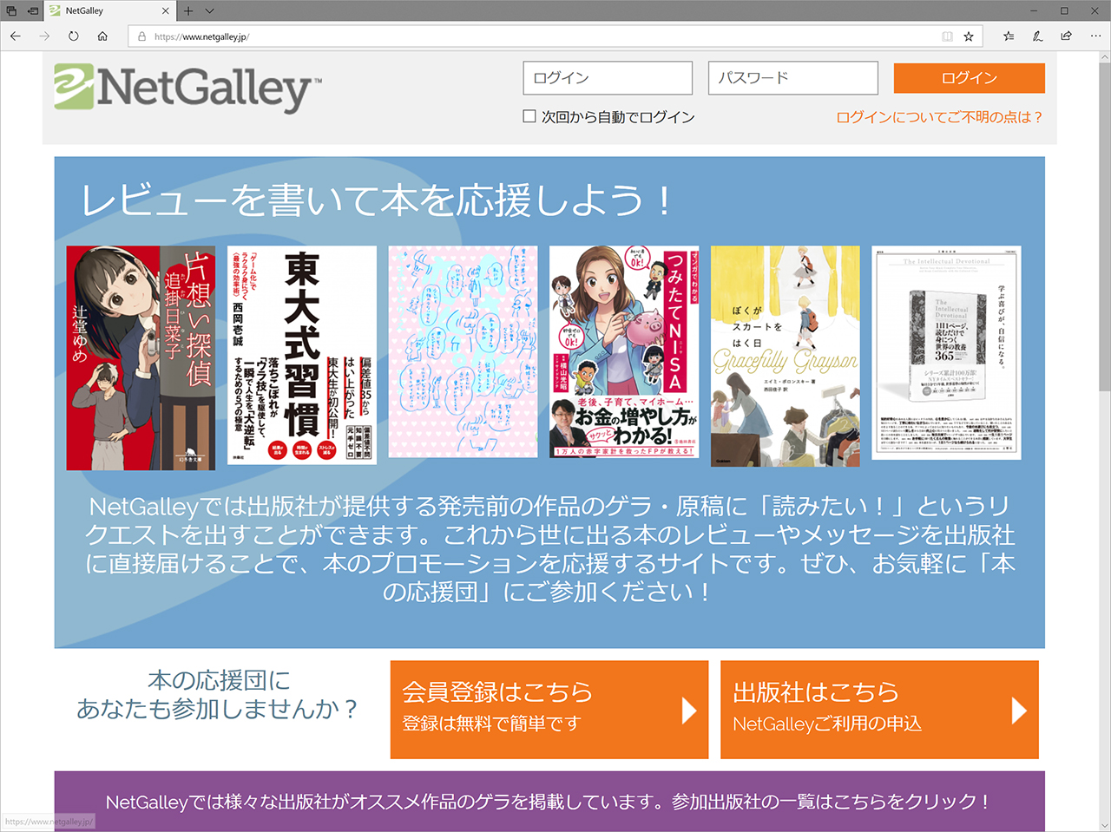Open The Intellectual Devotional book cover

[946, 352]
